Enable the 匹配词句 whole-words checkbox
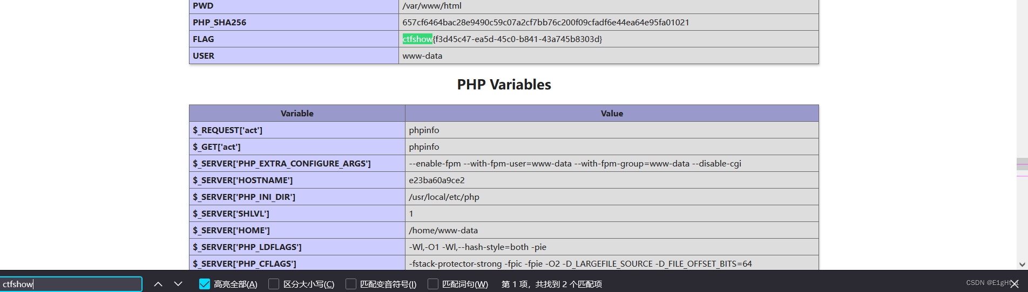This screenshot has width=1028, height=292. 433,284
